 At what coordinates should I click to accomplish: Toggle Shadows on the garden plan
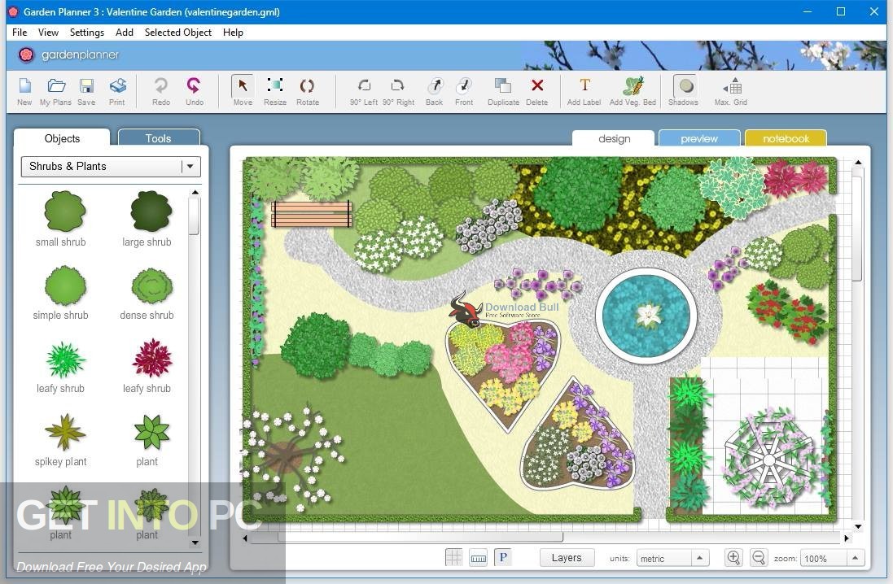point(683,89)
